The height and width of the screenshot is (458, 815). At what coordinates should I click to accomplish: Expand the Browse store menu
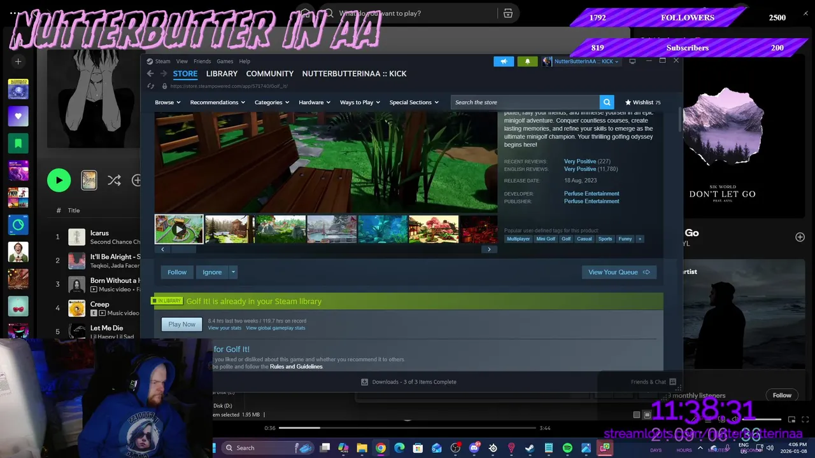(x=167, y=102)
